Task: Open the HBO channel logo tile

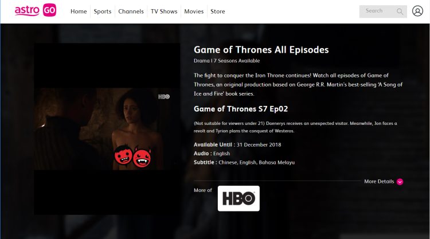Action: pyautogui.click(x=239, y=198)
